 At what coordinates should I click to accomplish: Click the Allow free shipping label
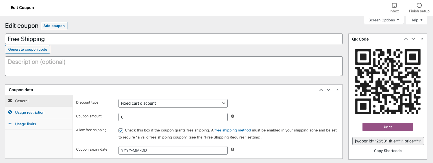click(x=91, y=130)
